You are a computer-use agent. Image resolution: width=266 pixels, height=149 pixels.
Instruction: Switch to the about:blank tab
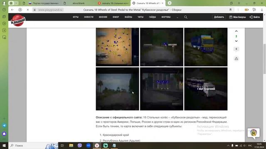click(x=79, y=3)
